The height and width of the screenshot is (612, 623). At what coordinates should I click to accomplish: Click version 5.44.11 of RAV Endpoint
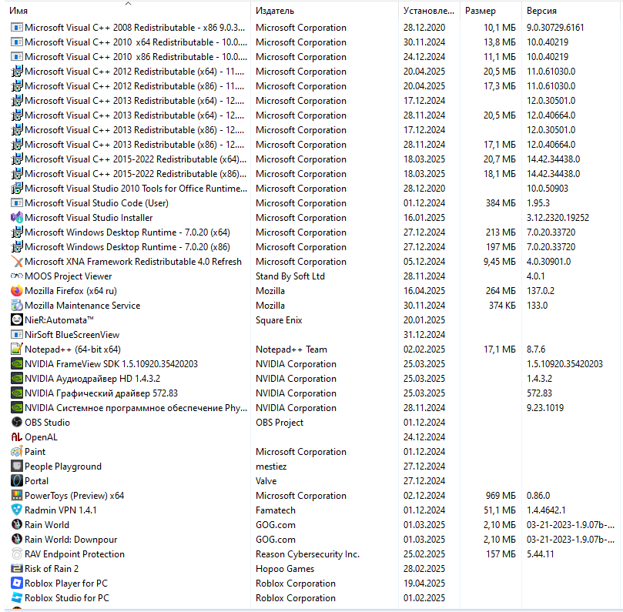pyautogui.click(x=540, y=554)
